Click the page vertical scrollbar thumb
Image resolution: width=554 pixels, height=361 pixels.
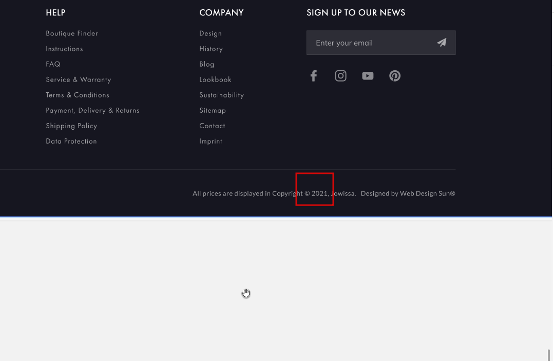pos(549,355)
